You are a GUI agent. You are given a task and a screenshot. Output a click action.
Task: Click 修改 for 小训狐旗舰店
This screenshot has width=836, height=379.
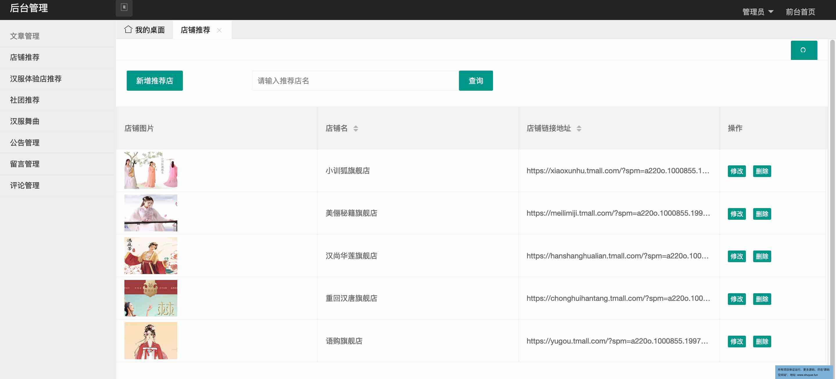point(736,171)
